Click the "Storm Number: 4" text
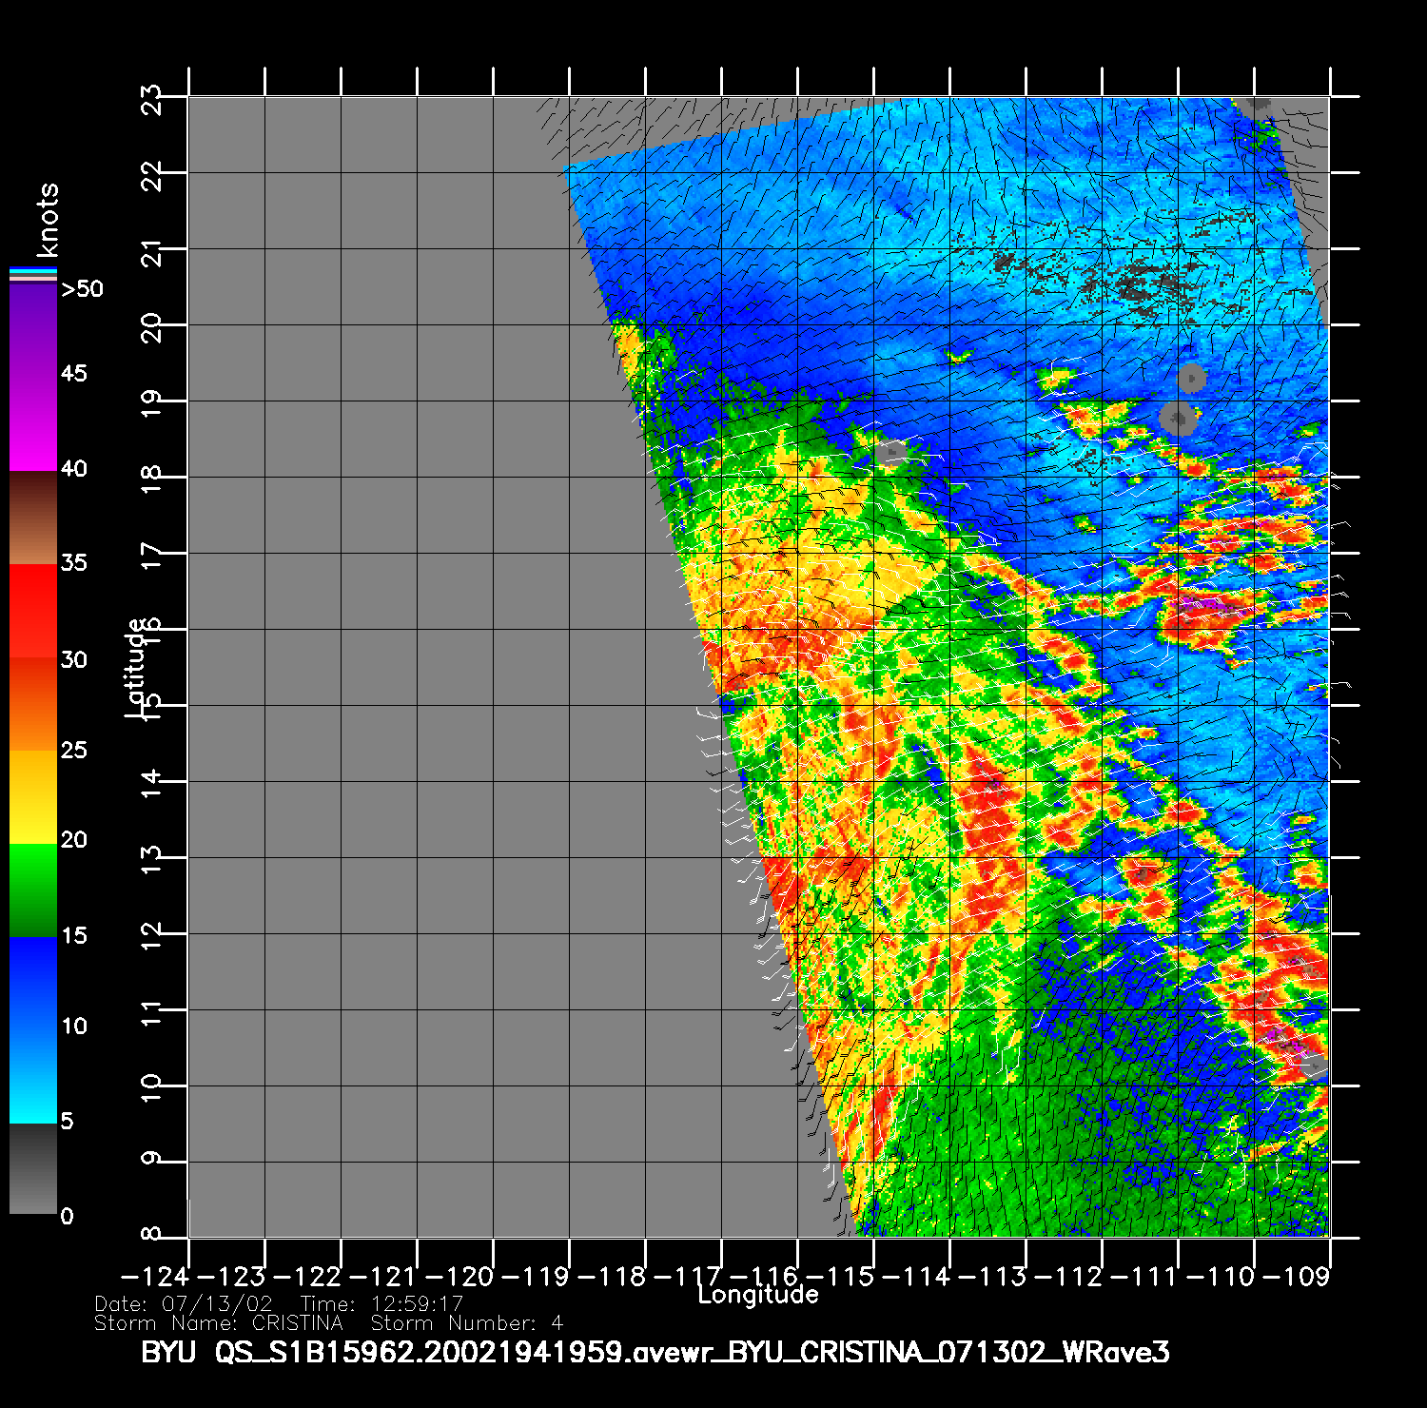This screenshot has height=1408, width=1427. (x=466, y=1323)
